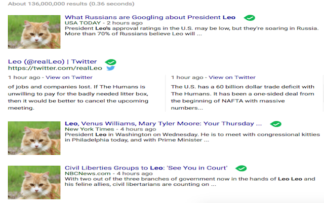Click green checkmark beside USA TODAY headline
Image resolution: width=324 pixels, height=203 pixels.
click(249, 18)
